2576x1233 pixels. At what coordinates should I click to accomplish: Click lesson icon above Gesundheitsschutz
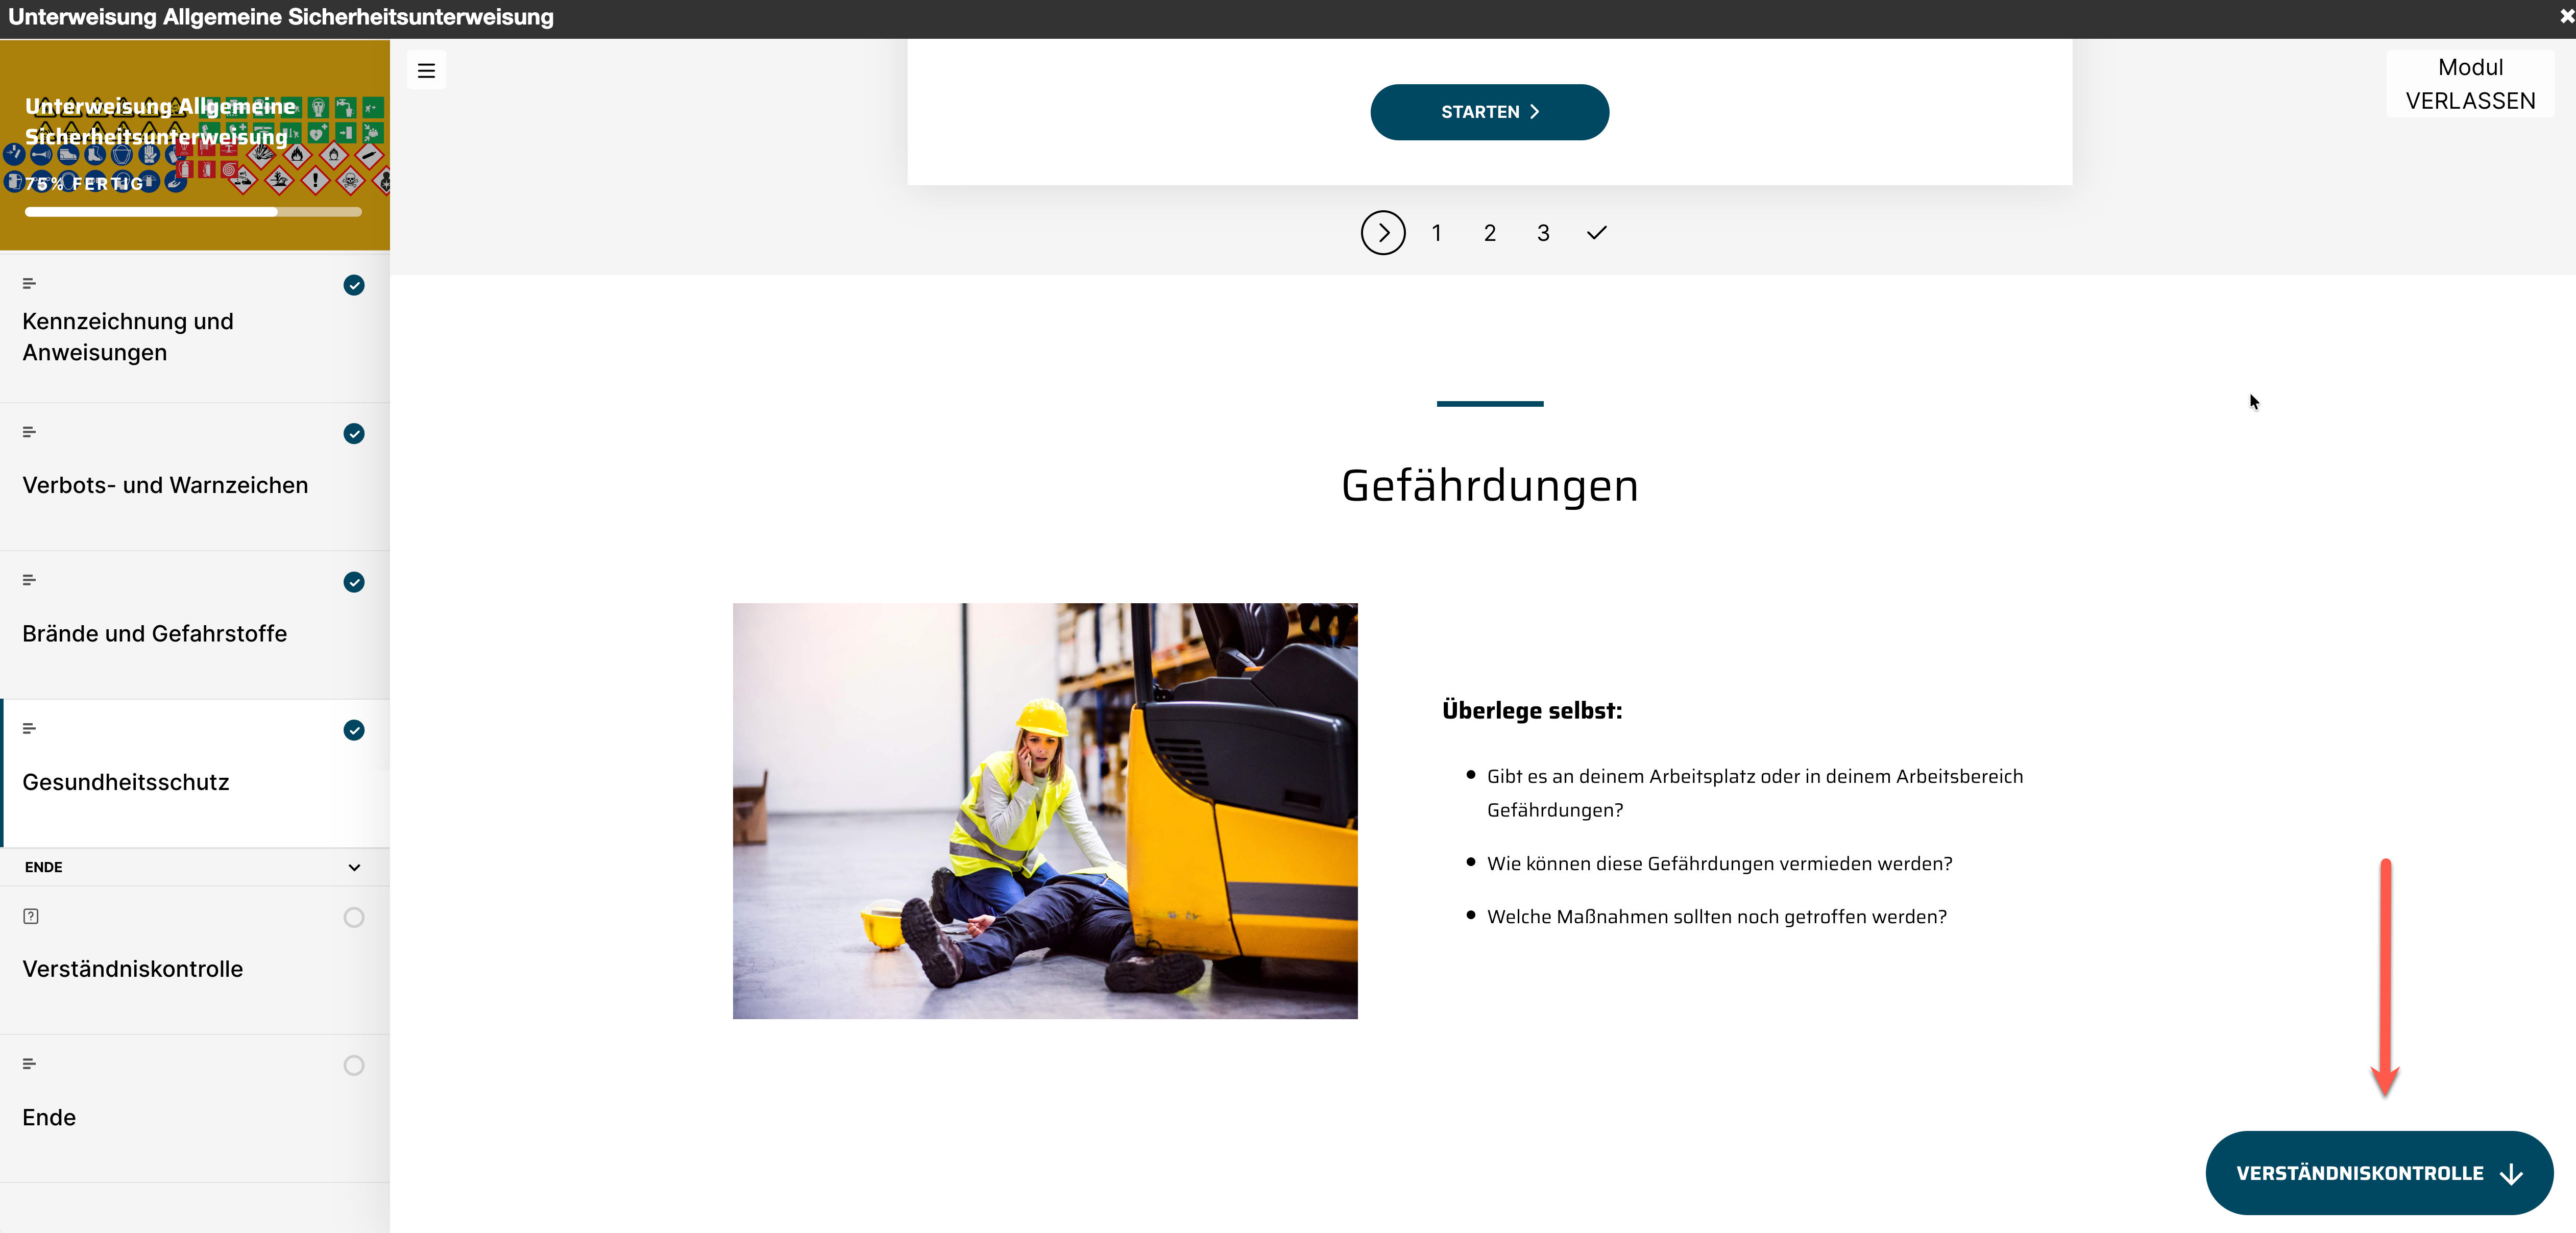click(x=29, y=728)
